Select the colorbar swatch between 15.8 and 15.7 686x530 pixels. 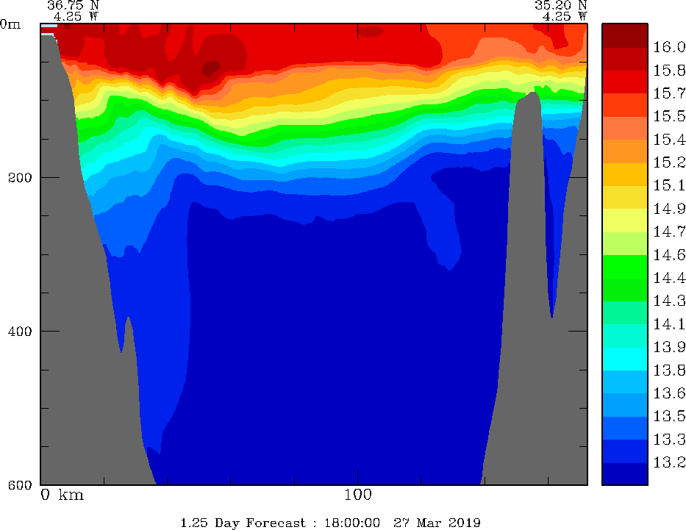tap(625, 82)
